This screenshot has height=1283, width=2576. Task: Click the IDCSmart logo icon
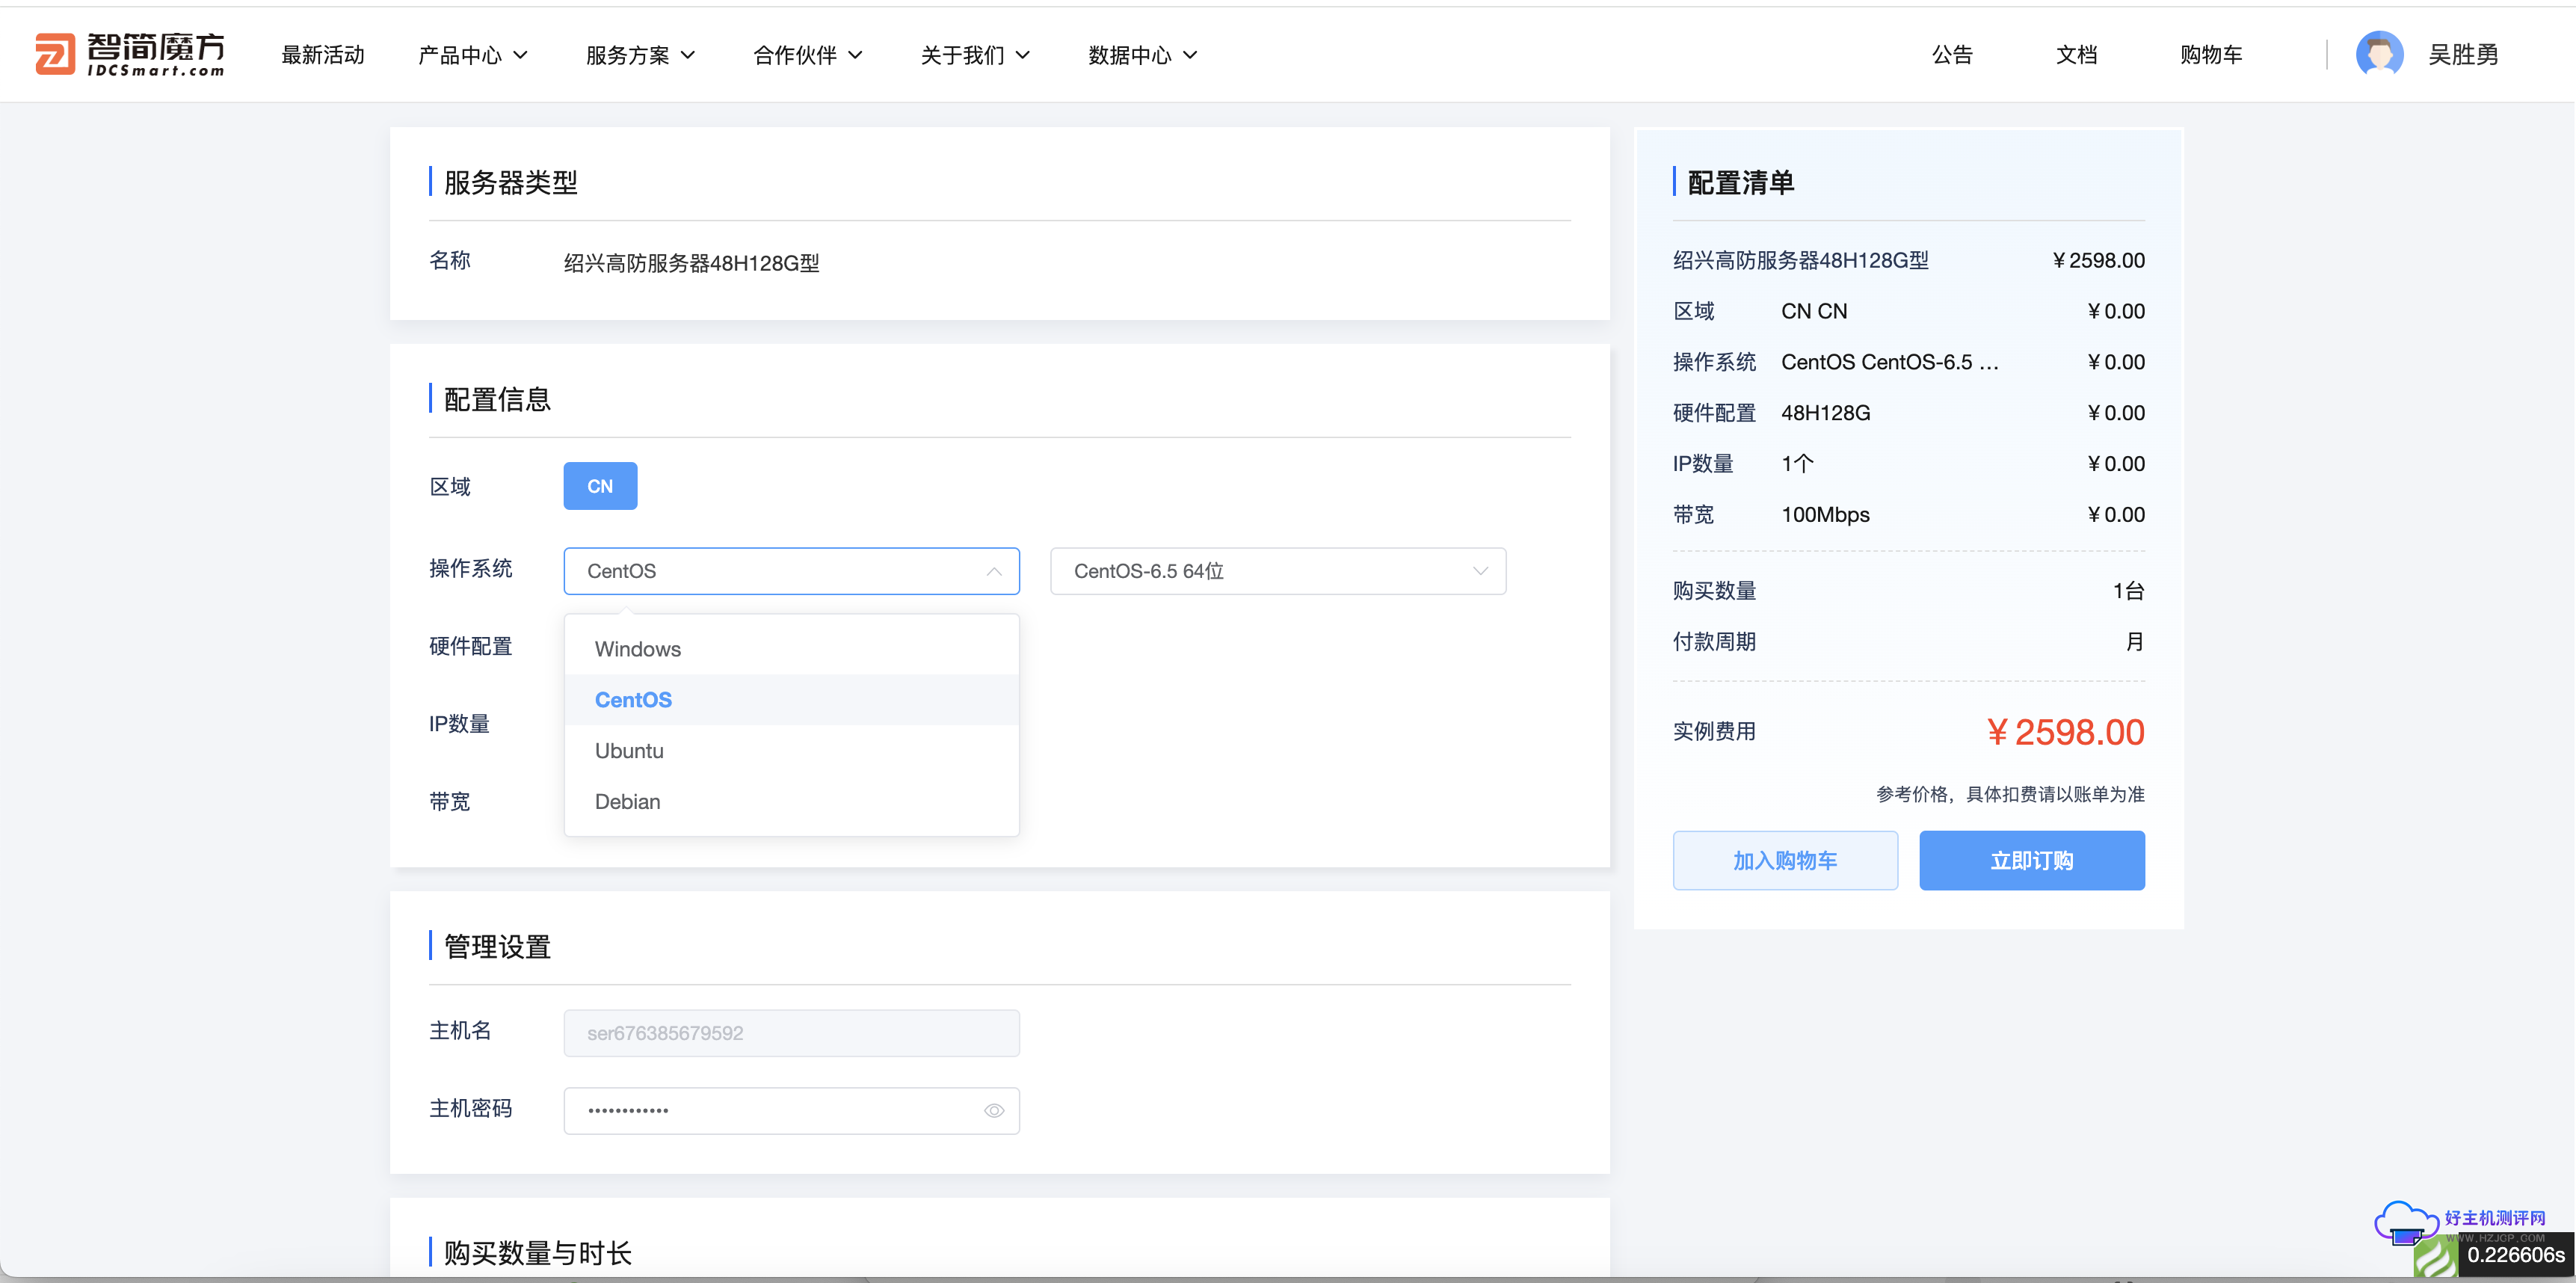(x=55, y=54)
